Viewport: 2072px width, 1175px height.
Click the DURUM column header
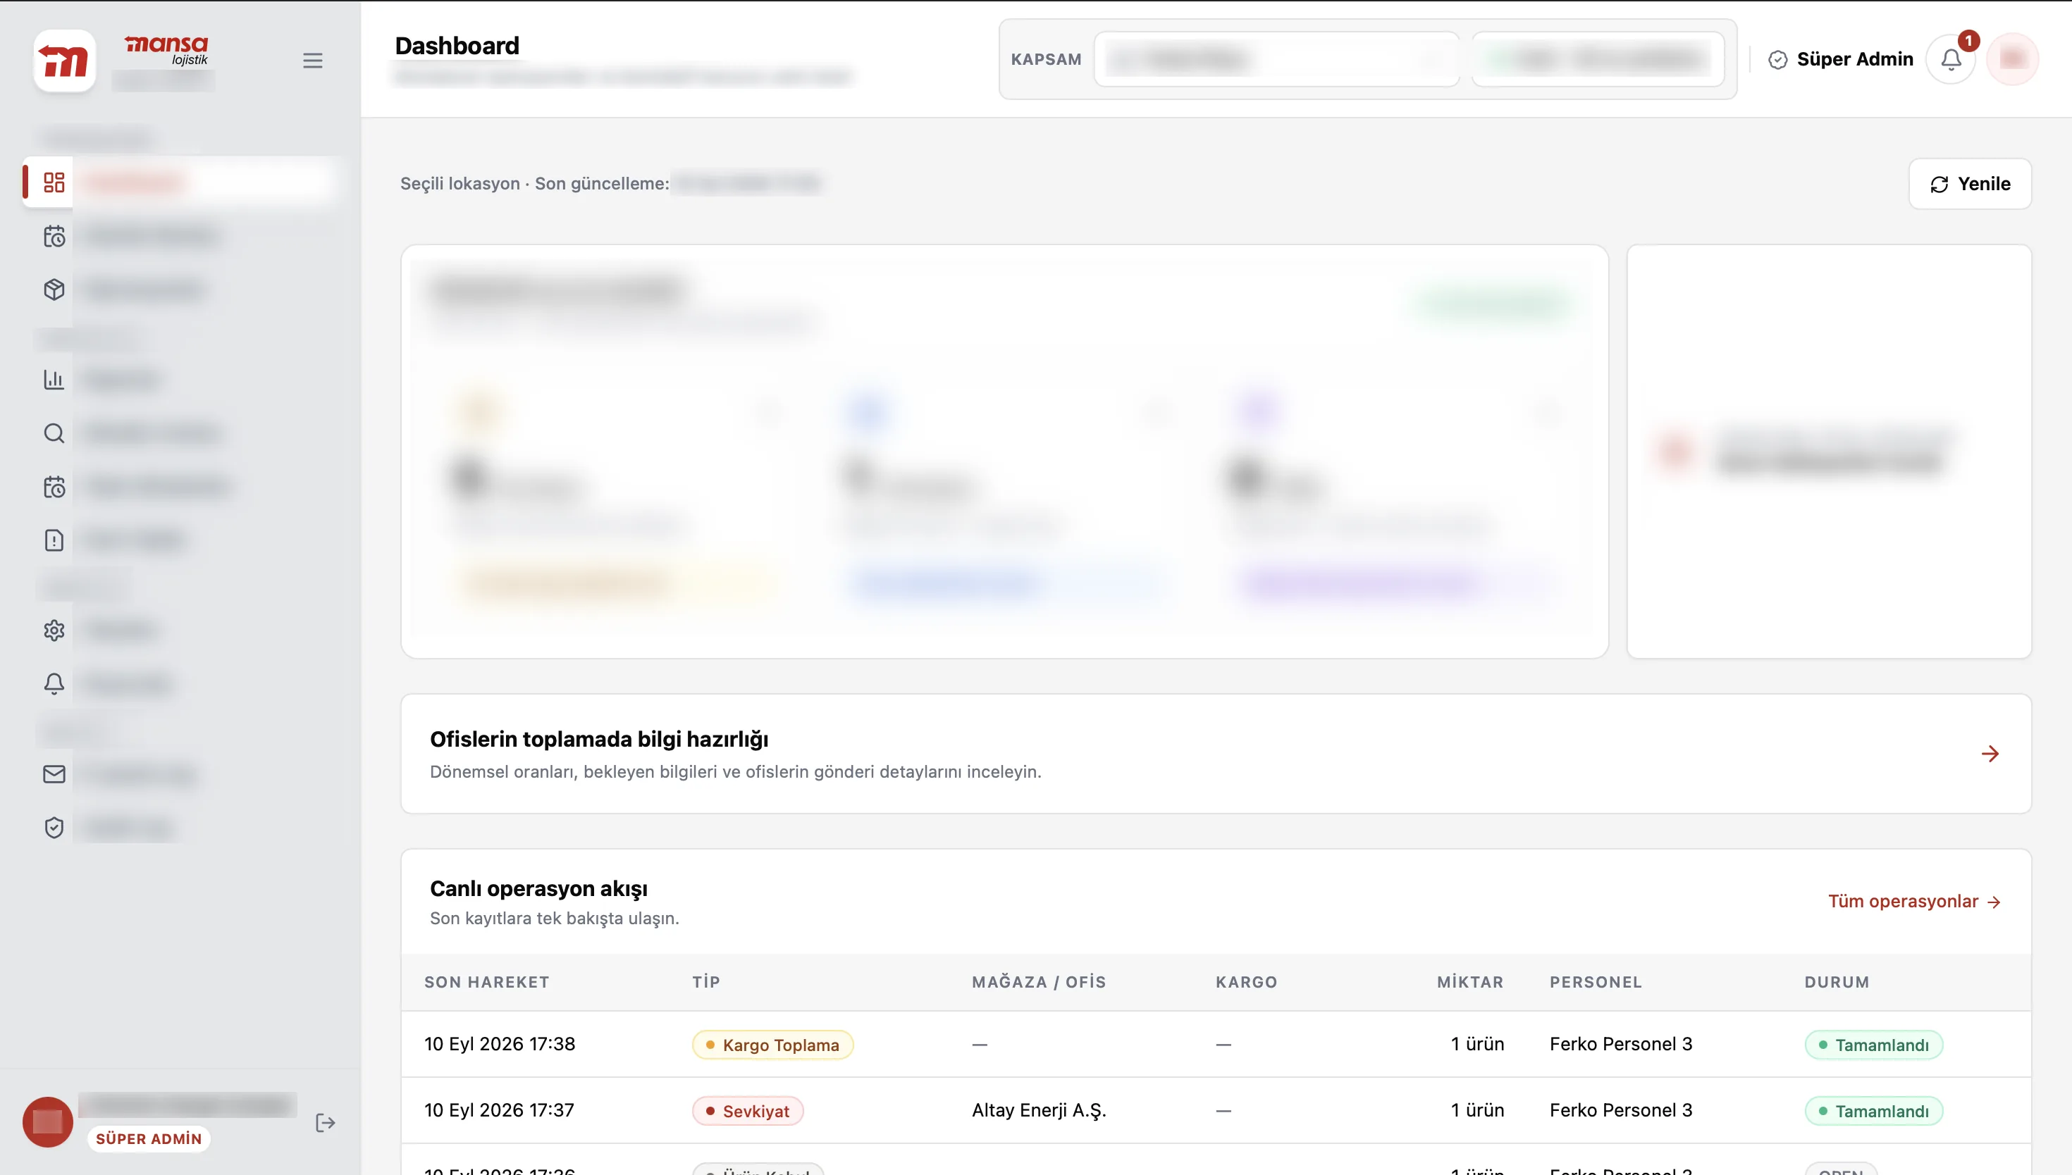point(1837,982)
